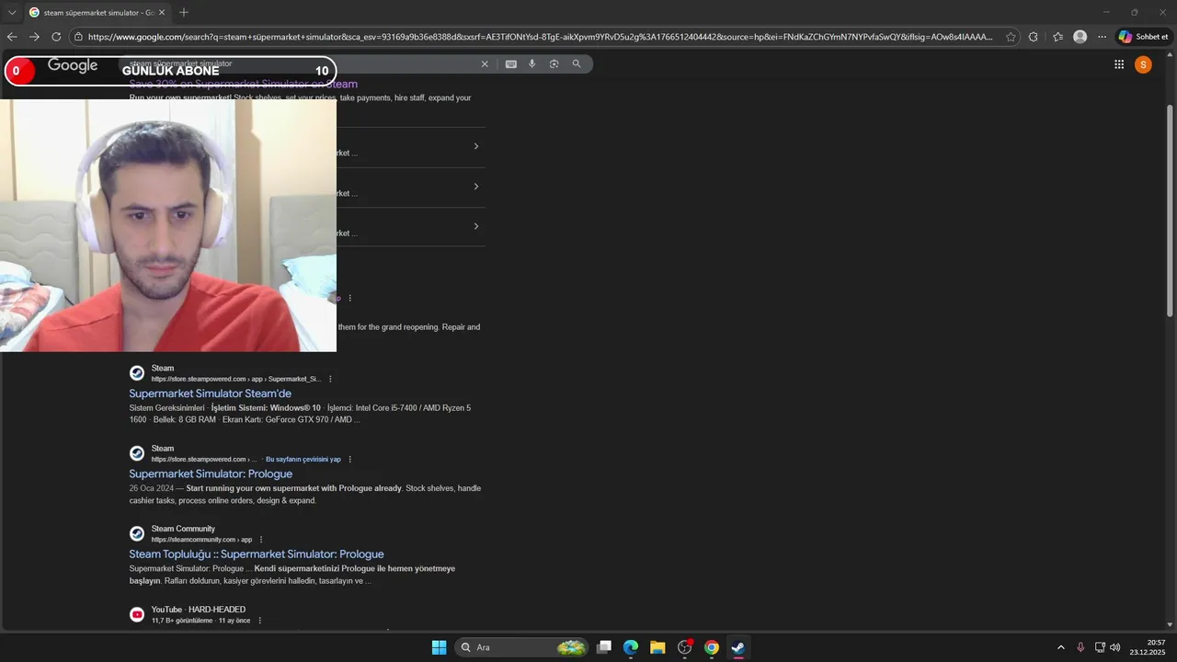1177x662 pixels.
Task: Open options for steamcommunity.com › app result
Action: pyautogui.click(x=261, y=540)
